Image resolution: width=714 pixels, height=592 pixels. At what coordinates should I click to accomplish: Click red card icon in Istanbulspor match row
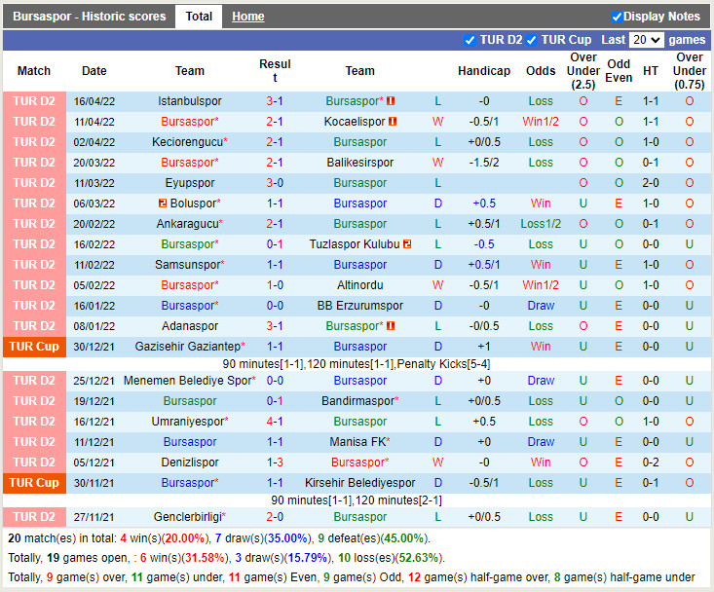(391, 101)
